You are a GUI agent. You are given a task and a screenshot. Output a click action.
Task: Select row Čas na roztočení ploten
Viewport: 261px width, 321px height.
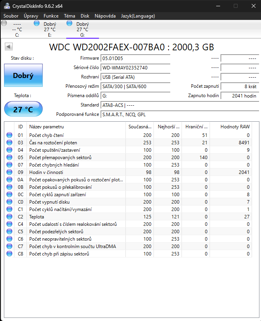[x=128, y=142]
